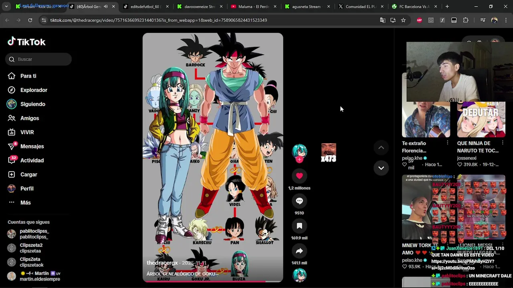Open Chrome profile avatar
Viewport: 513px width, 288px height.
[x=494, y=20]
